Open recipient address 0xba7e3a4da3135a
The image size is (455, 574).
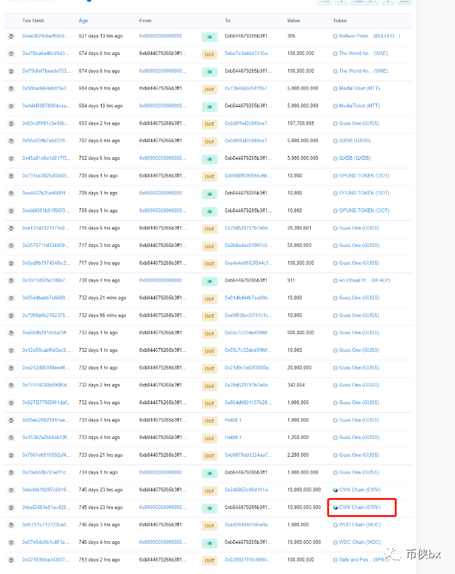coord(247,54)
